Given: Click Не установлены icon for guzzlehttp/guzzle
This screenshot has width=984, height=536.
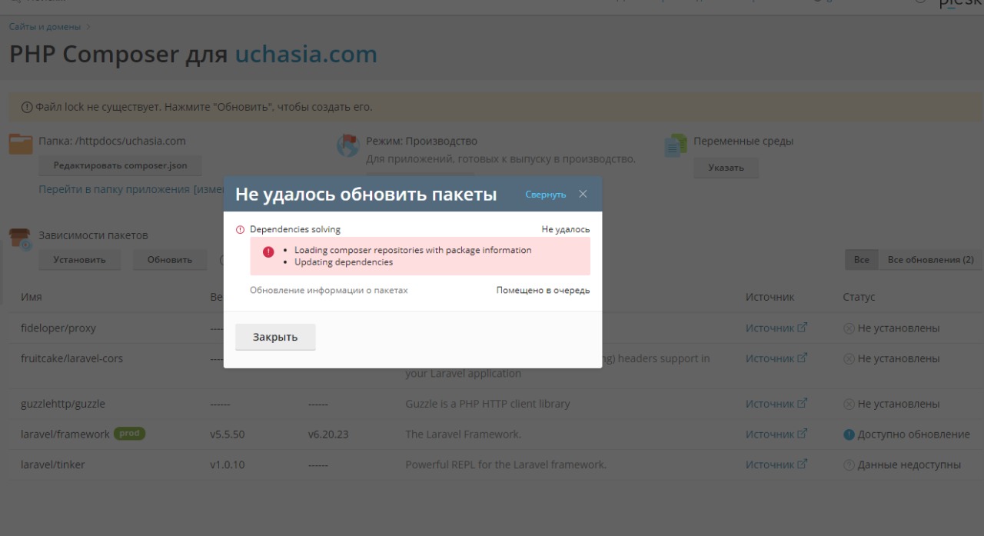Looking at the screenshot, I should point(849,404).
